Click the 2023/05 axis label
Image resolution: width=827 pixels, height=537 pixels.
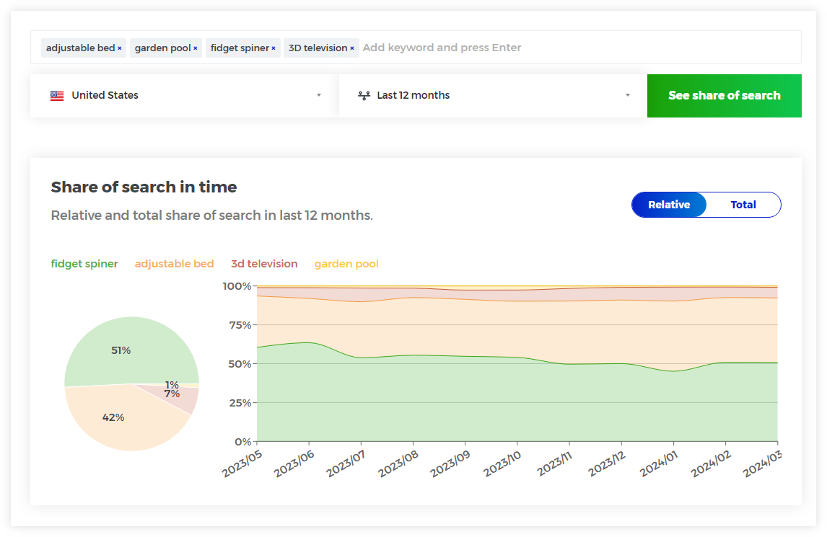click(x=242, y=463)
